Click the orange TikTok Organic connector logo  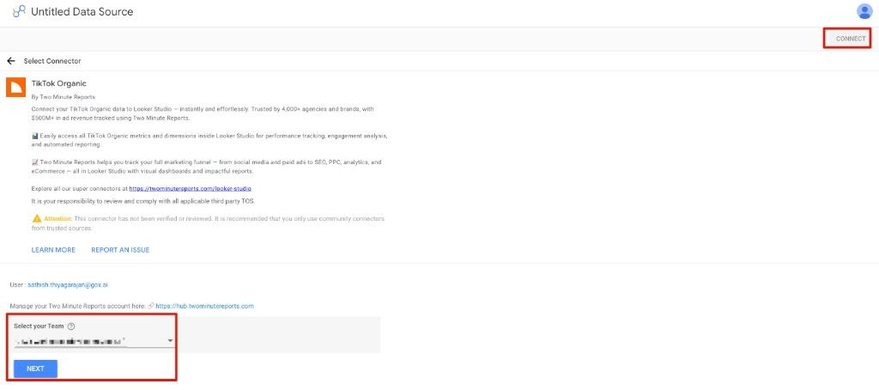tap(15, 87)
